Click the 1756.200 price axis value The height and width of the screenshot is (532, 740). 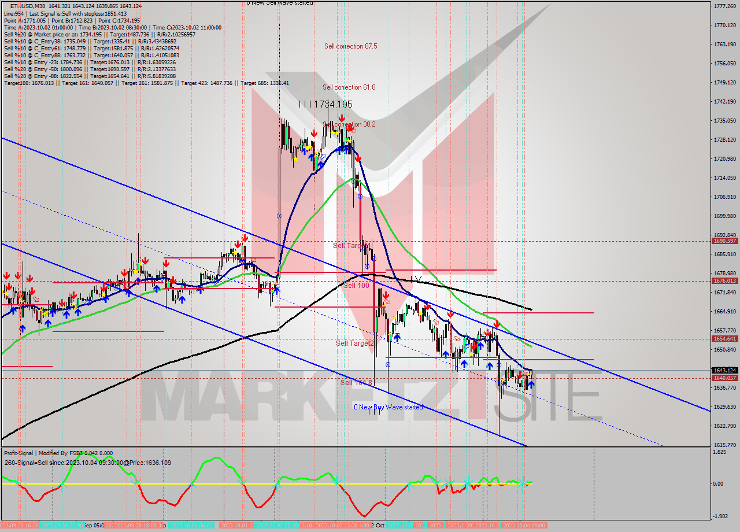pos(724,63)
